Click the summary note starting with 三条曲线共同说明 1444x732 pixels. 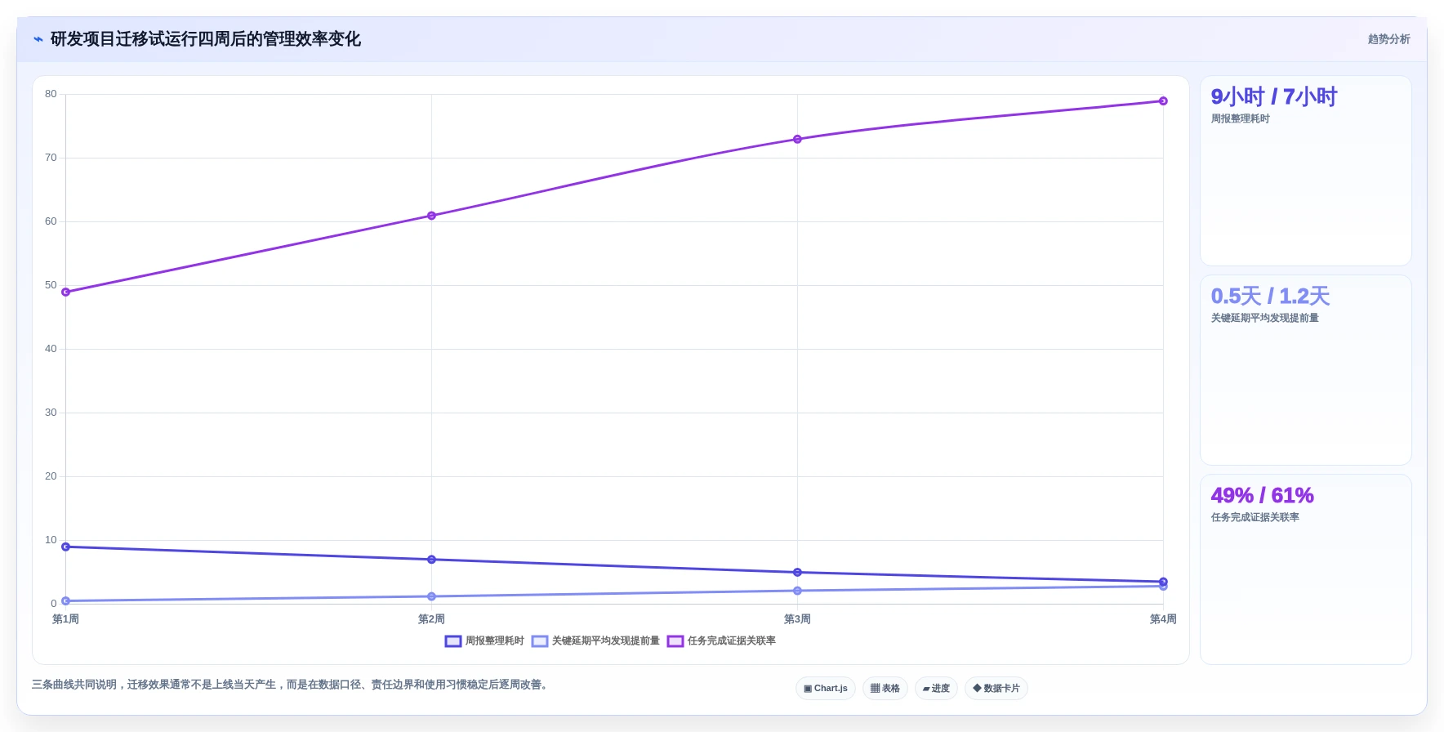click(292, 685)
